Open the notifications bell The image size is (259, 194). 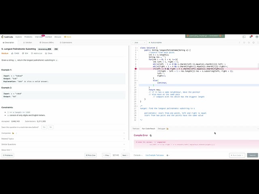[x=251, y=37]
